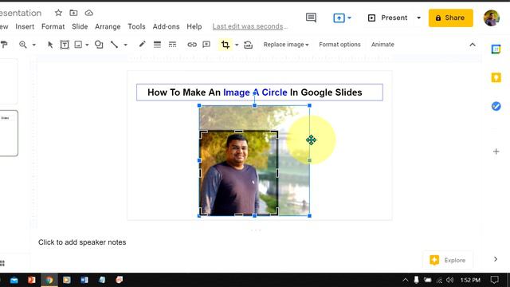Click the Animate button

(x=382, y=45)
